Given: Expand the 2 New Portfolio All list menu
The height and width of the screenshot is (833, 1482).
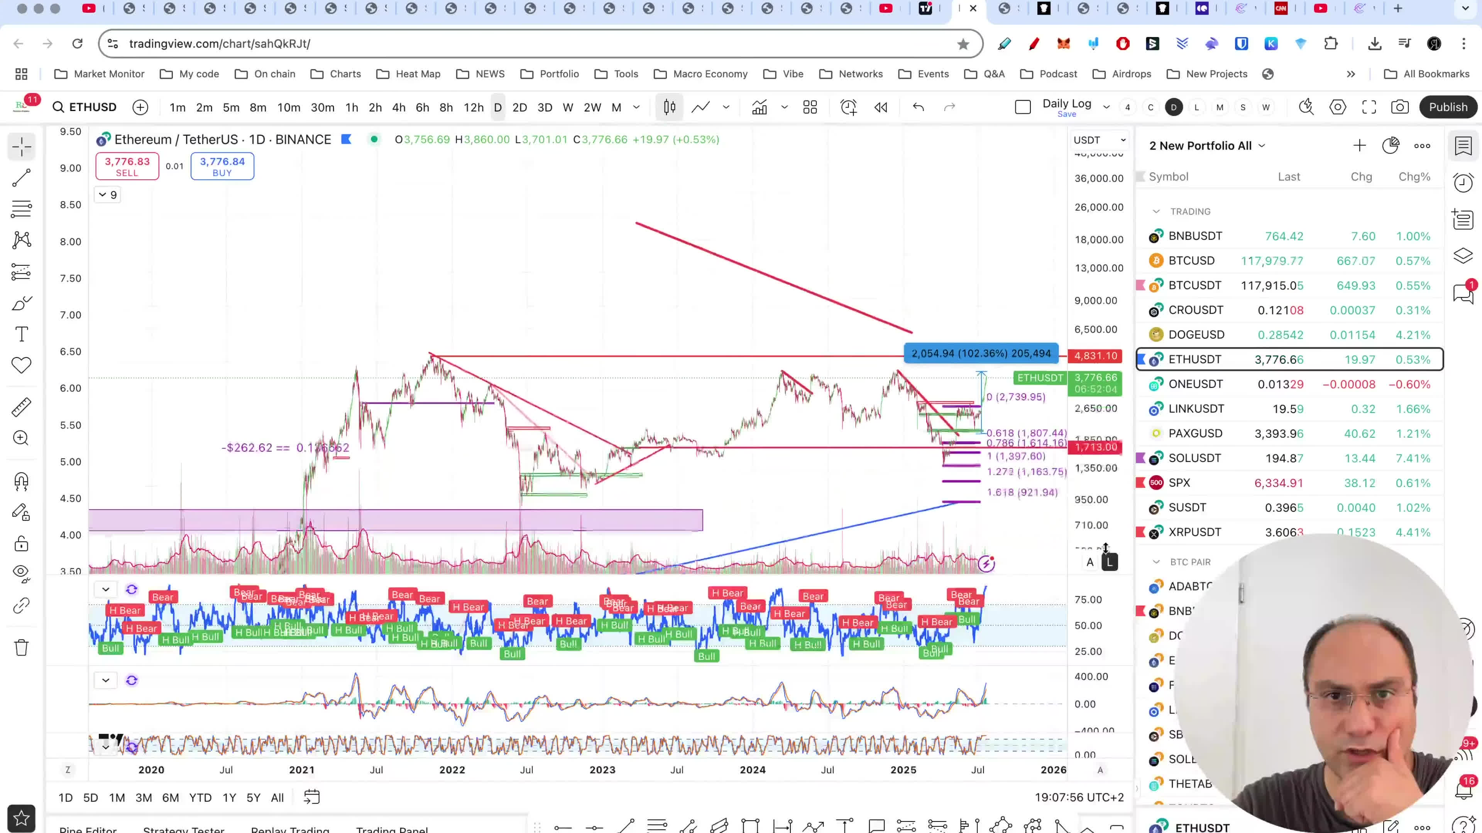Looking at the screenshot, I should 1206,146.
